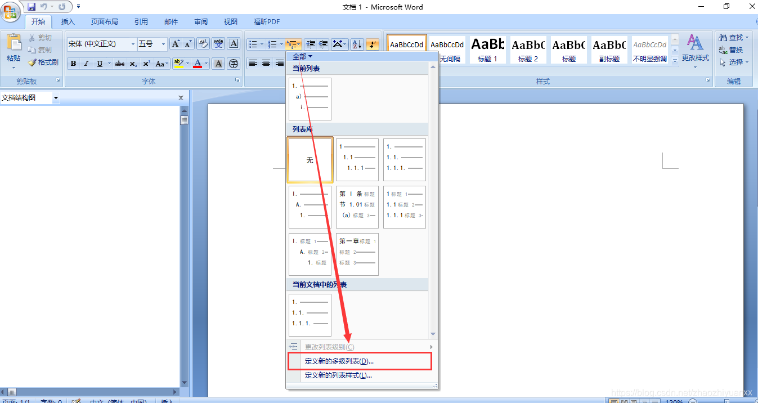758x403 pixels.
Task: Click the Undo arrow icon
Action: pos(43,7)
